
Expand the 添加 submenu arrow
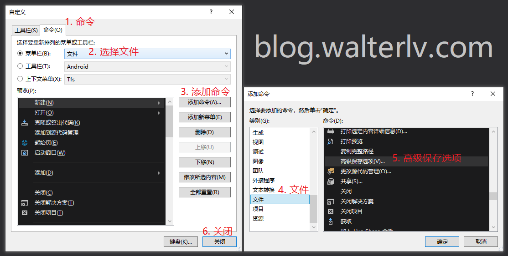click(x=159, y=173)
